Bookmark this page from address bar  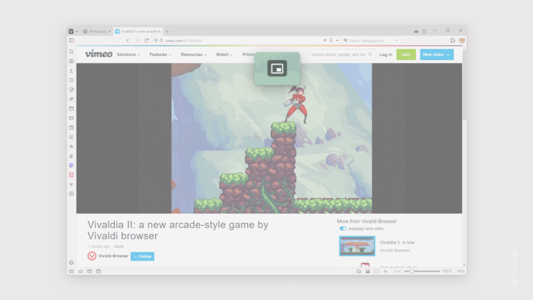[x=331, y=41]
